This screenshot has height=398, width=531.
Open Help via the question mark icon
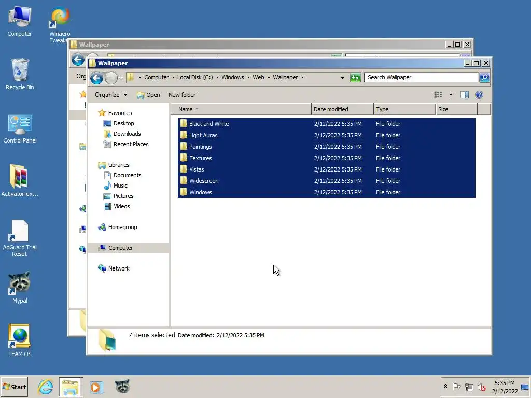click(x=479, y=95)
